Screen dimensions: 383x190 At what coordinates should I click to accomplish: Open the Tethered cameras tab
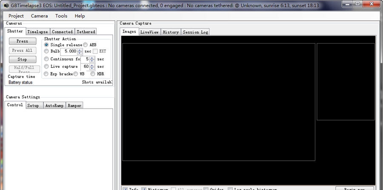(86, 32)
